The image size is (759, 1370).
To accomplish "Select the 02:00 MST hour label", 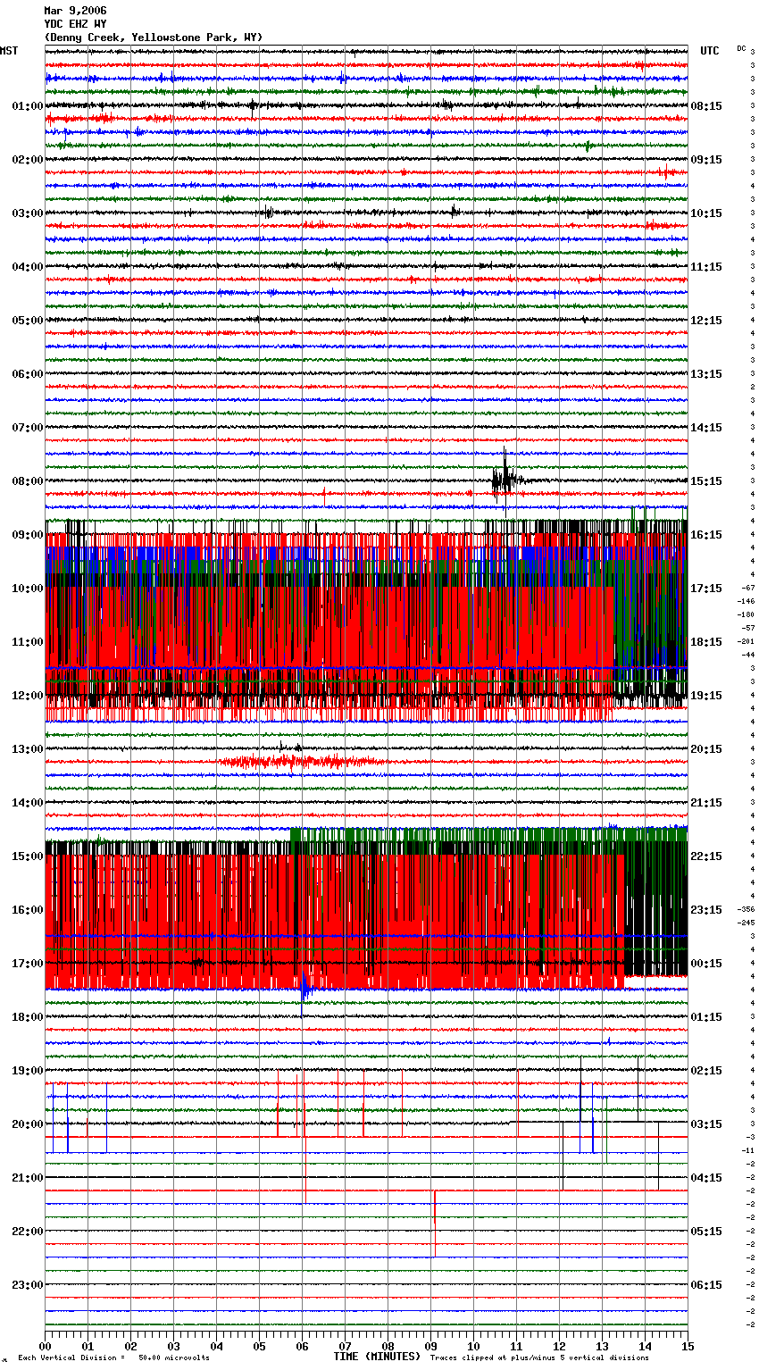I will click(x=28, y=160).
